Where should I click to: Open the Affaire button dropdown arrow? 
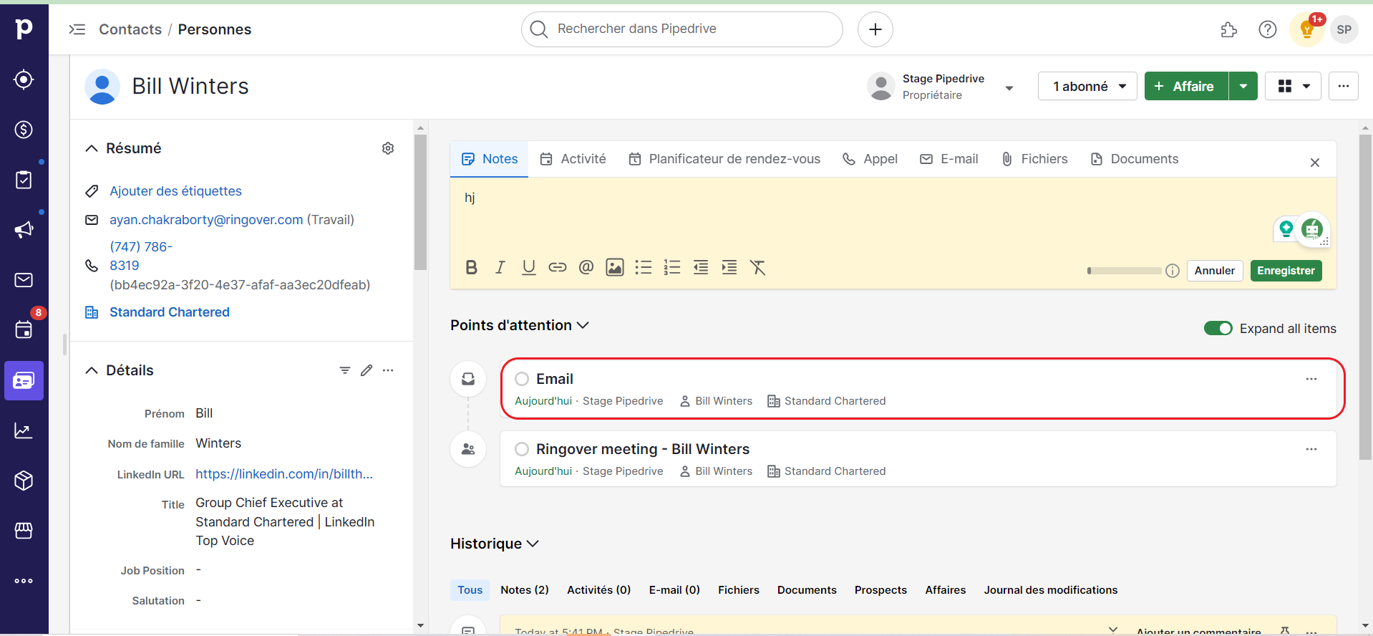click(1243, 87)
